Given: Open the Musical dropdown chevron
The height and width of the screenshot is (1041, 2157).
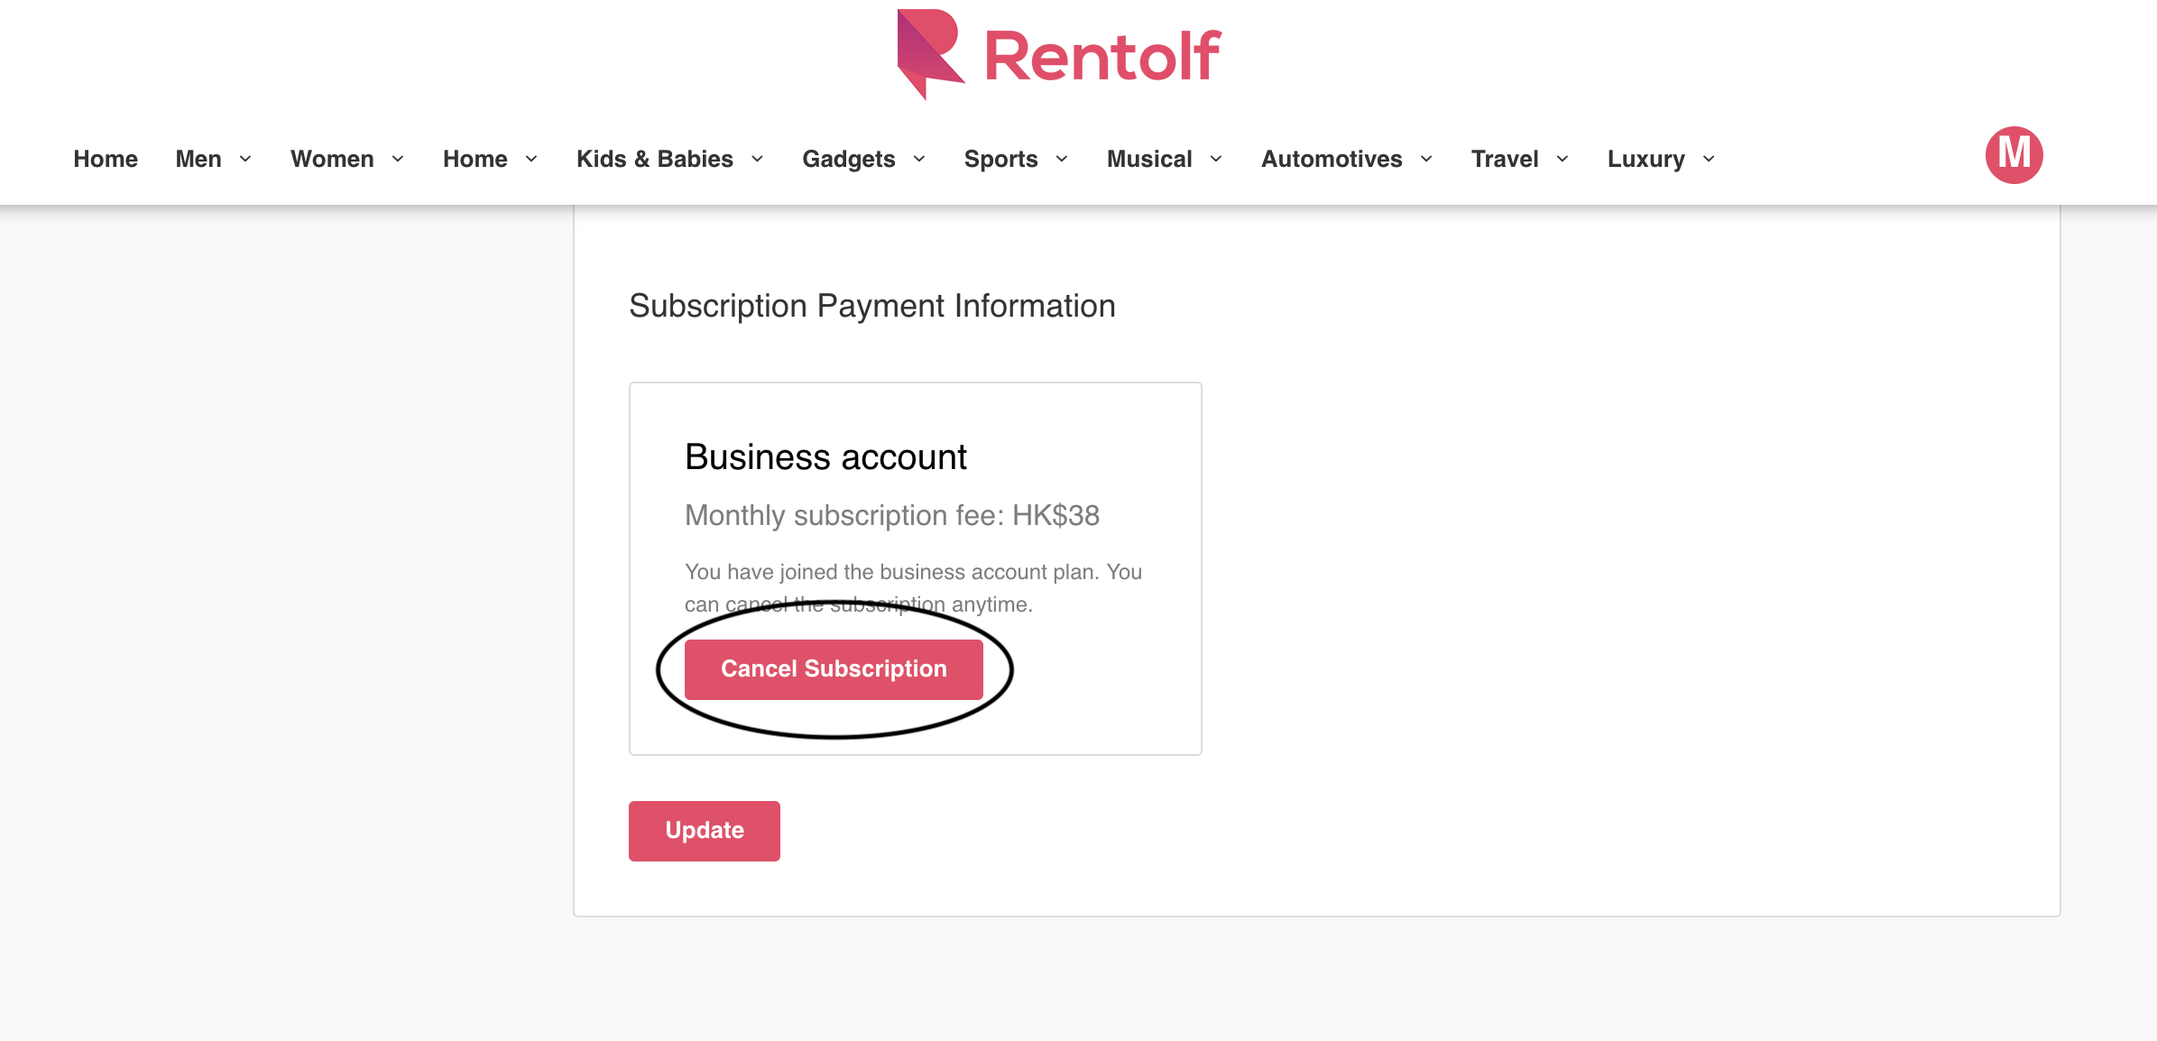Looking at the screenshot, I should 1216,159.
